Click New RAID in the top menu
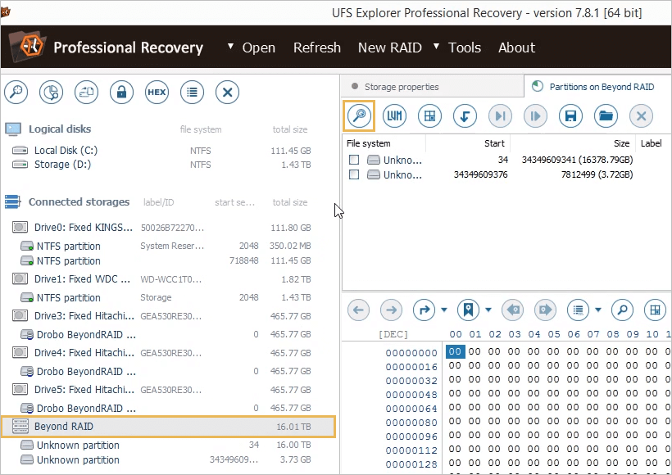This screenshot has width=672, height=475. pos(390,47)
